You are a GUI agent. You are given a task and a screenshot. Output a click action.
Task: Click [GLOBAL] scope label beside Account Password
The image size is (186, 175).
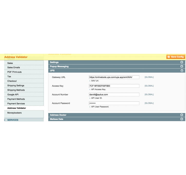pos(149,103)
